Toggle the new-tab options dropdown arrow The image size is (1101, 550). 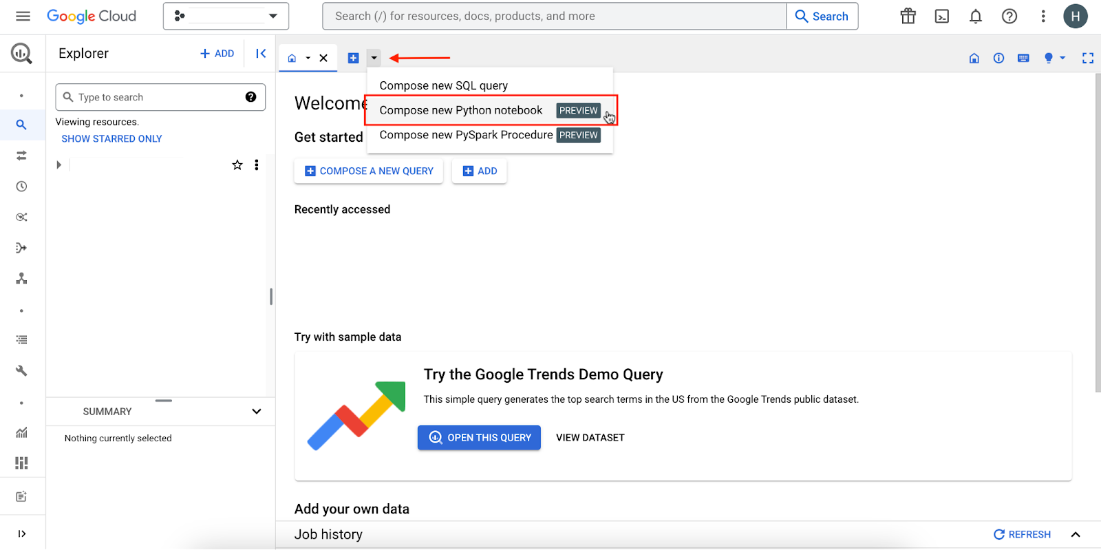374,58
